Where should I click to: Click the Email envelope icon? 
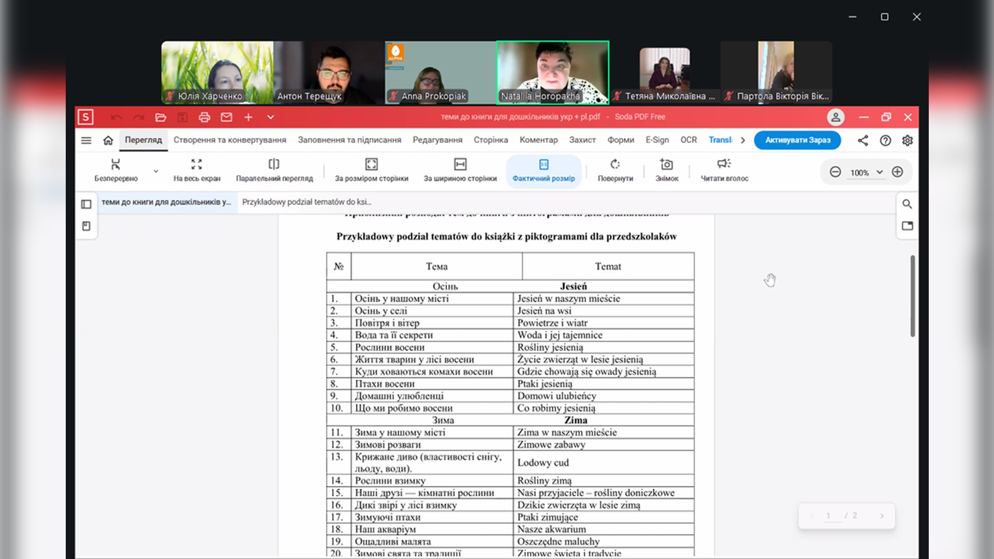(226, 117)
